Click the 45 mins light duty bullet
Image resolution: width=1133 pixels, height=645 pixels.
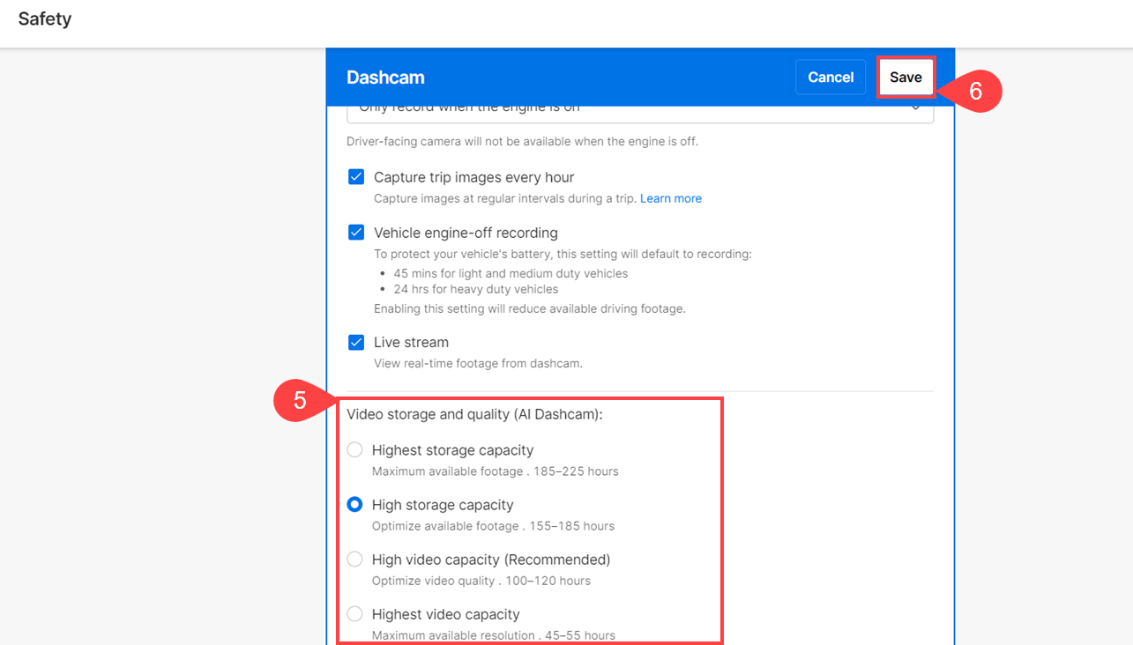(x=511, y=273)
